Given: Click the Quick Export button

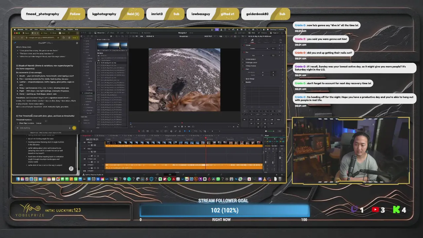Looking at the screenshot, I should [x=240, y=33].
